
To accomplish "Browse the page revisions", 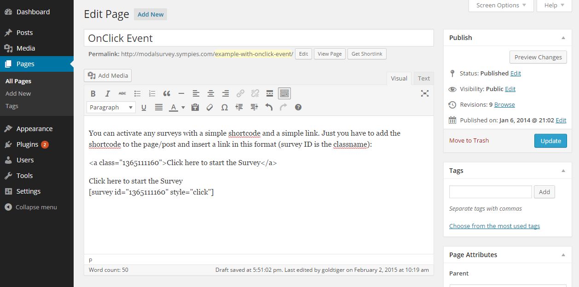I will pos(504,104).
